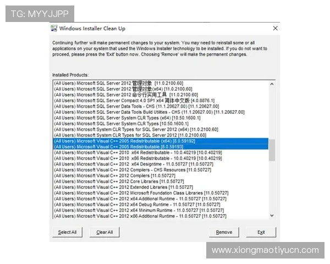Viewport: 330px width, 264px height.
Task: Select Visual C++ 2012 x86 Additional Runtime row
Action: point(161,216)
